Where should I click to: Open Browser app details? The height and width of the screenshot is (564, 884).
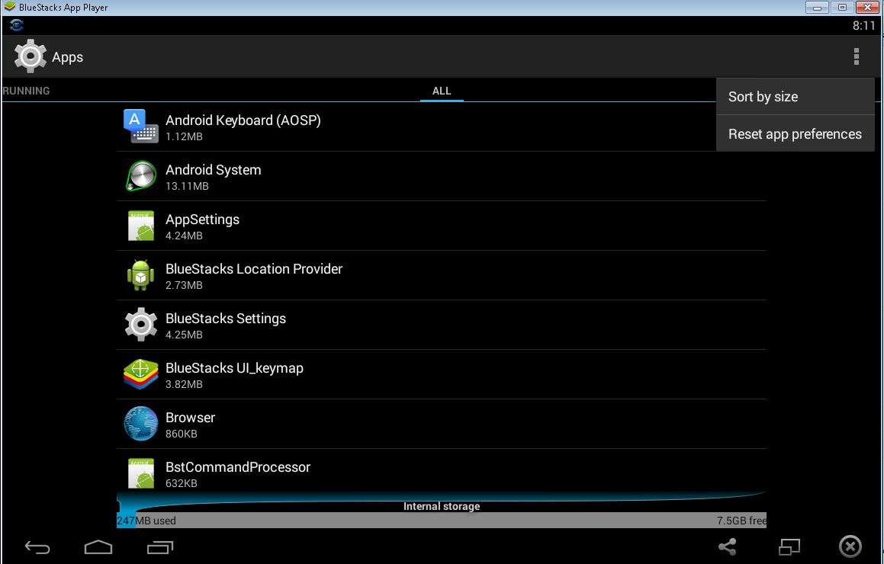tap(442, 425)
